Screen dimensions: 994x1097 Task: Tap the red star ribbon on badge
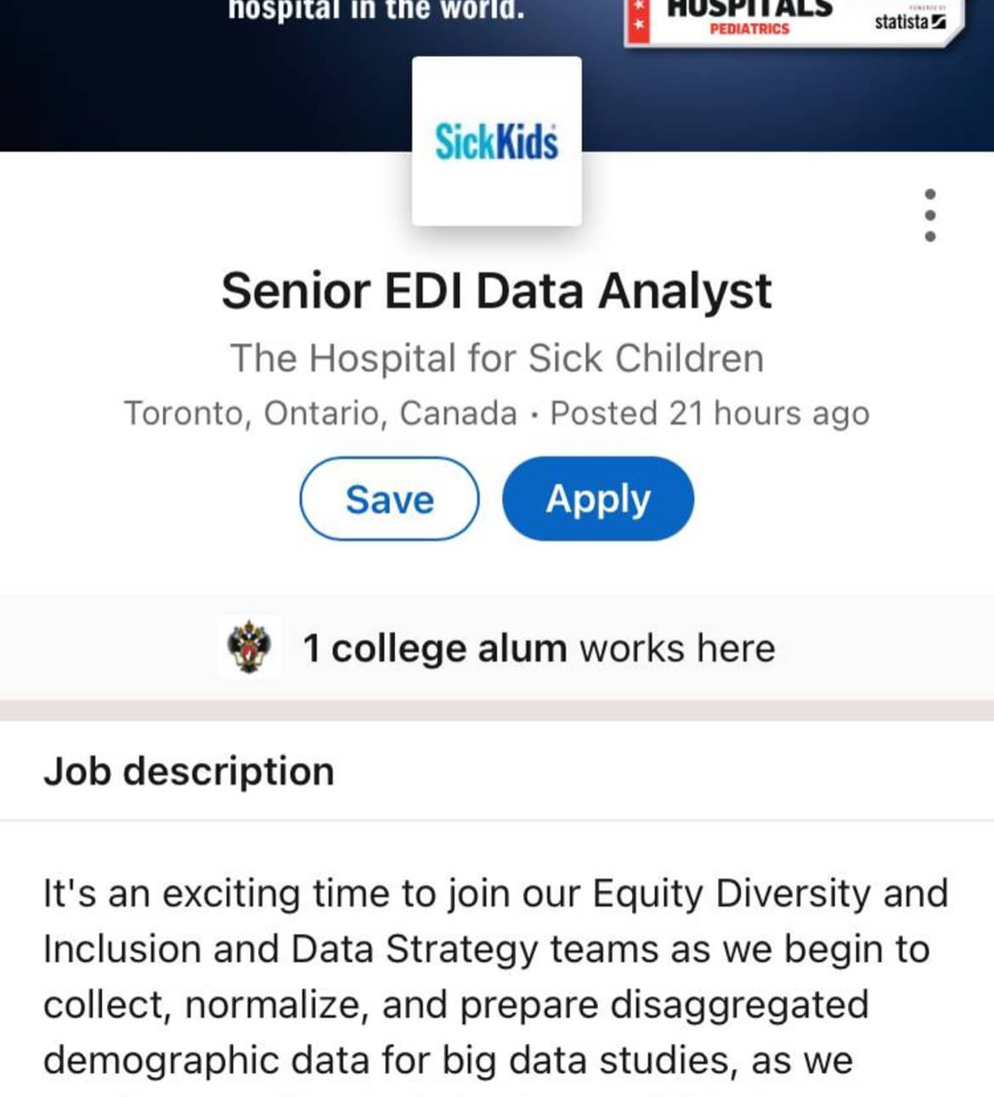(638, 21)
